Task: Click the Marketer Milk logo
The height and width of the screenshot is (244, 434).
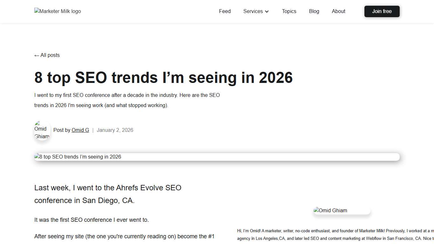Action: pyautogui.click(x=57, y=11)
